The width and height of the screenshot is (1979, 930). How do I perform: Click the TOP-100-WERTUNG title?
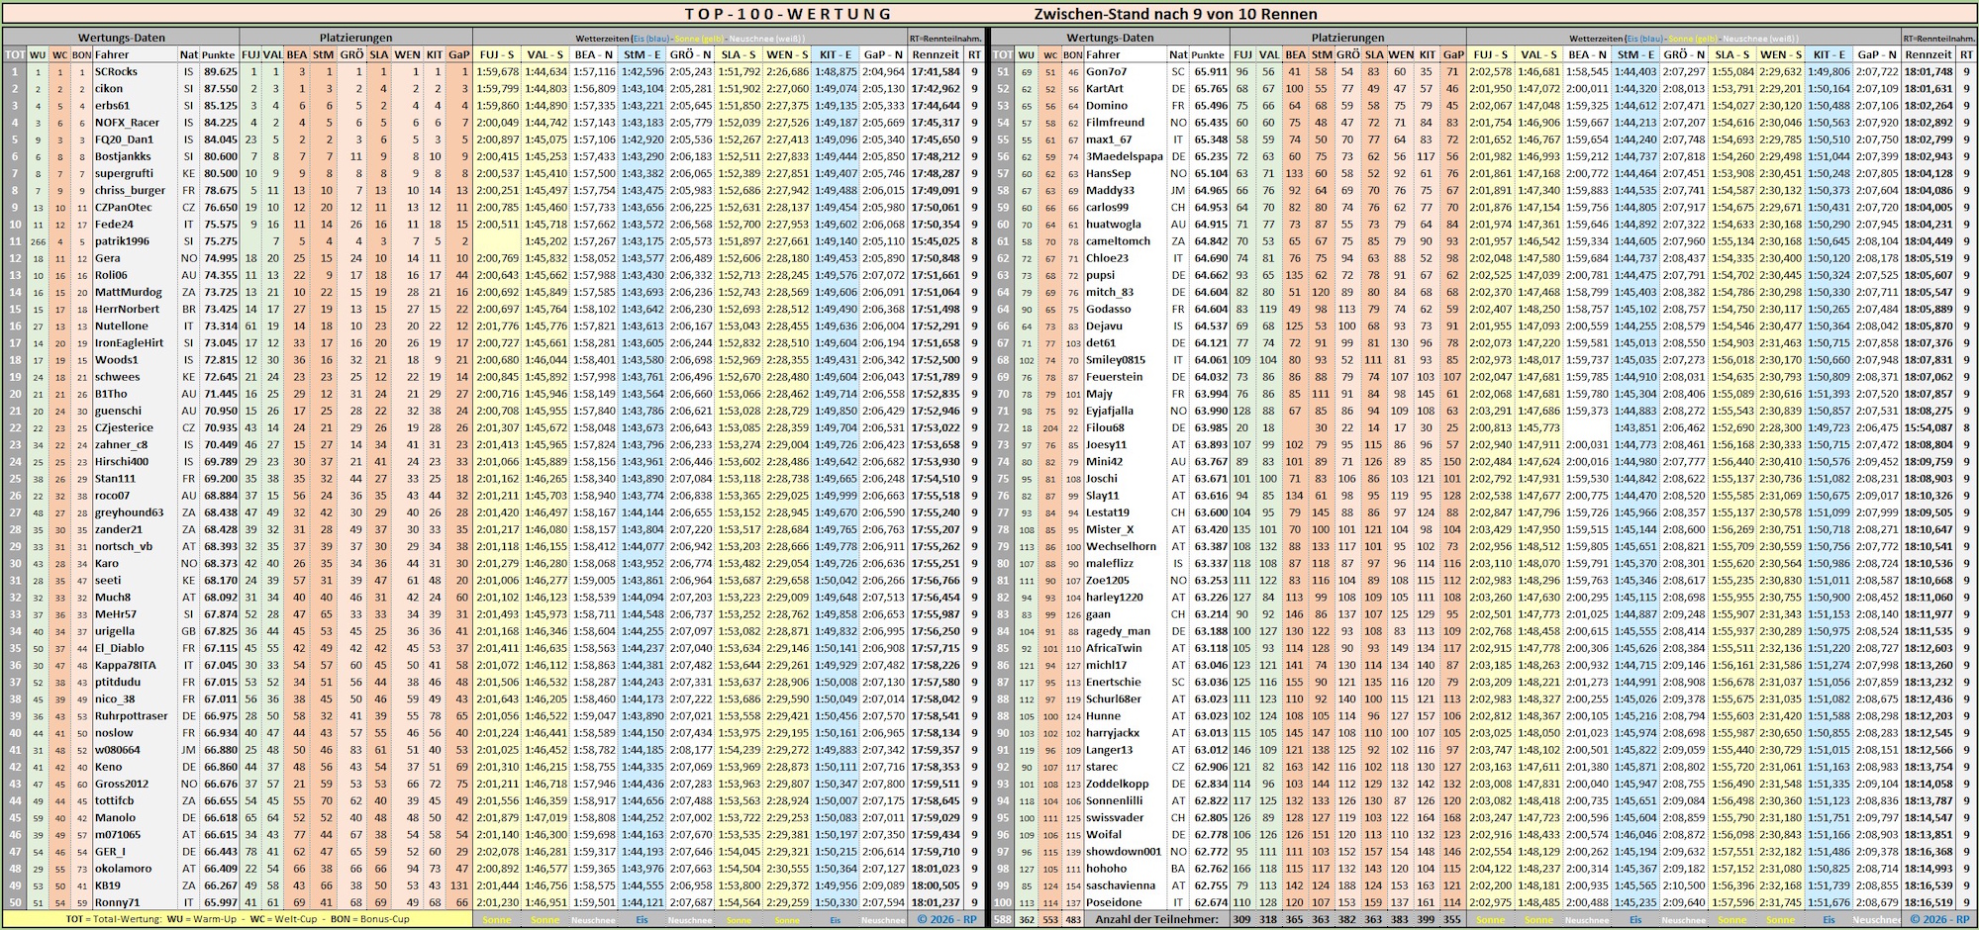[787, 14]
